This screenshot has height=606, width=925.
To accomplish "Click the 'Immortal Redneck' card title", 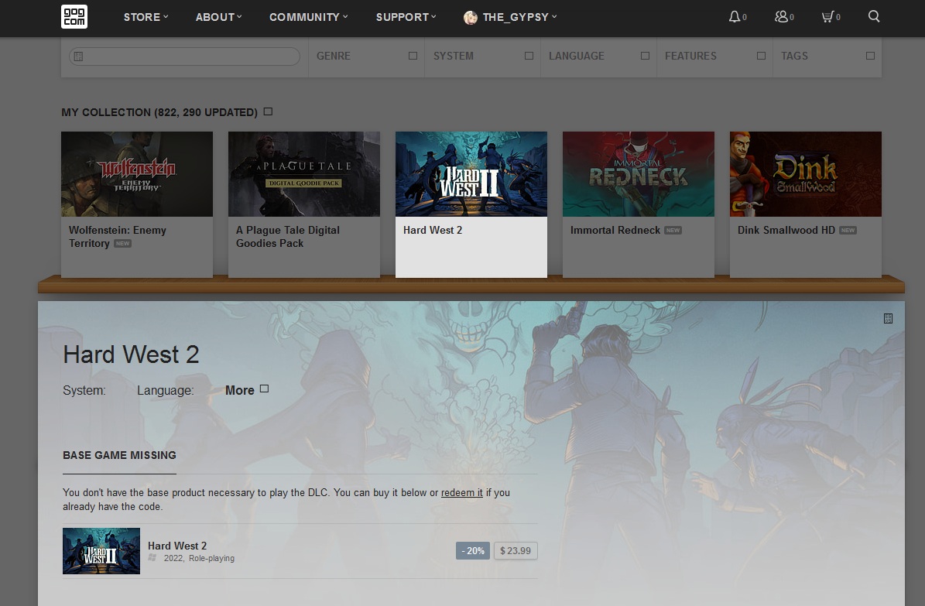I will click(x=615, y=230).
